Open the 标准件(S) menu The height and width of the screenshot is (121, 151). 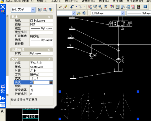(x=71, y=1)
